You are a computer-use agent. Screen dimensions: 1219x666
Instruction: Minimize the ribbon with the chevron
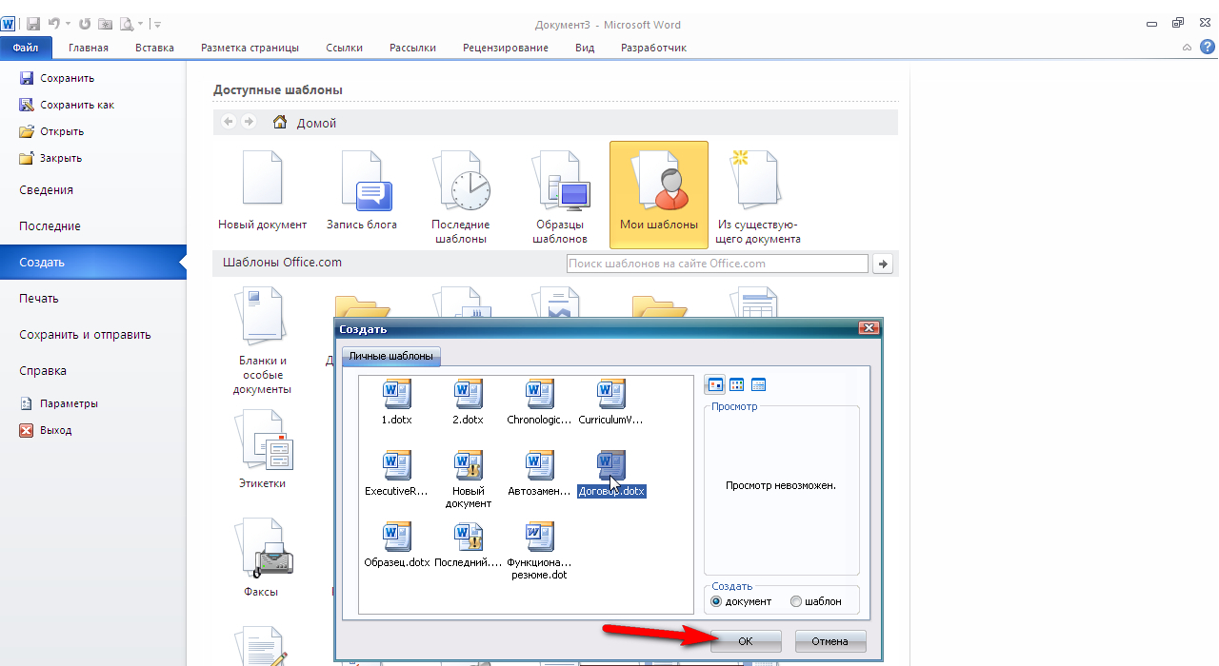coord(1186,47)
